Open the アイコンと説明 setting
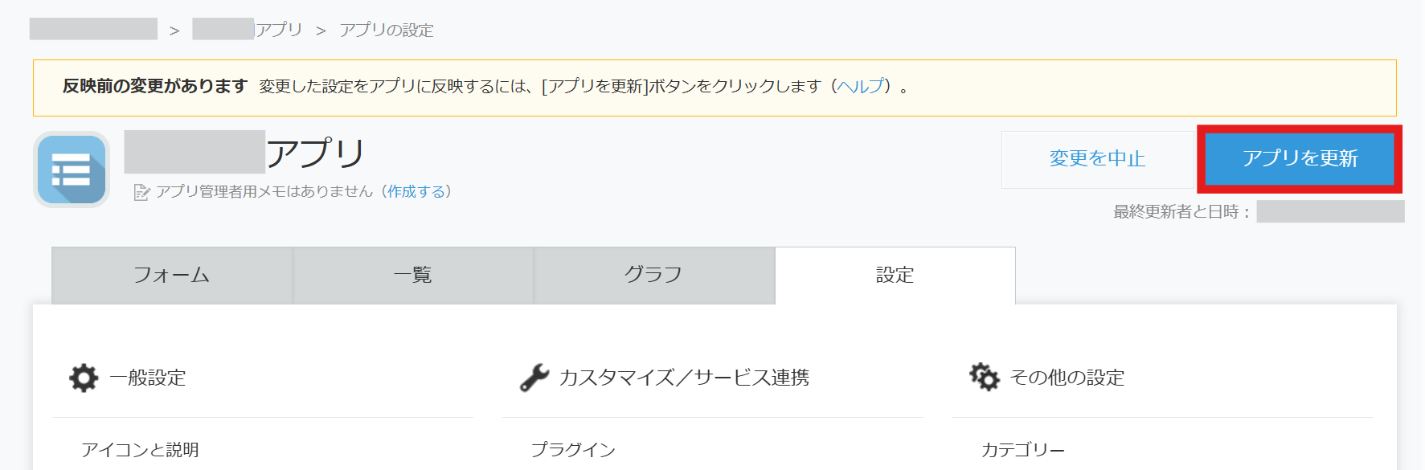 point(140,450)
